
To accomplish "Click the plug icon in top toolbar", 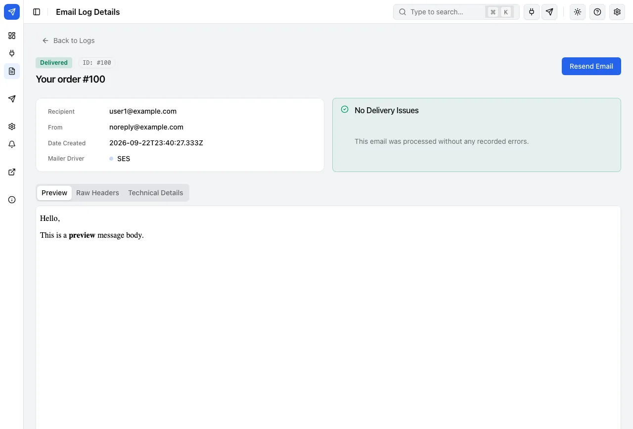I will click(x=532, y=12).
